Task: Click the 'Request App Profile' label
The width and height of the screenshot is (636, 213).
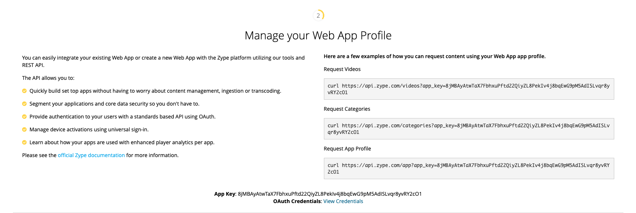Action: (x=347, y=149)
